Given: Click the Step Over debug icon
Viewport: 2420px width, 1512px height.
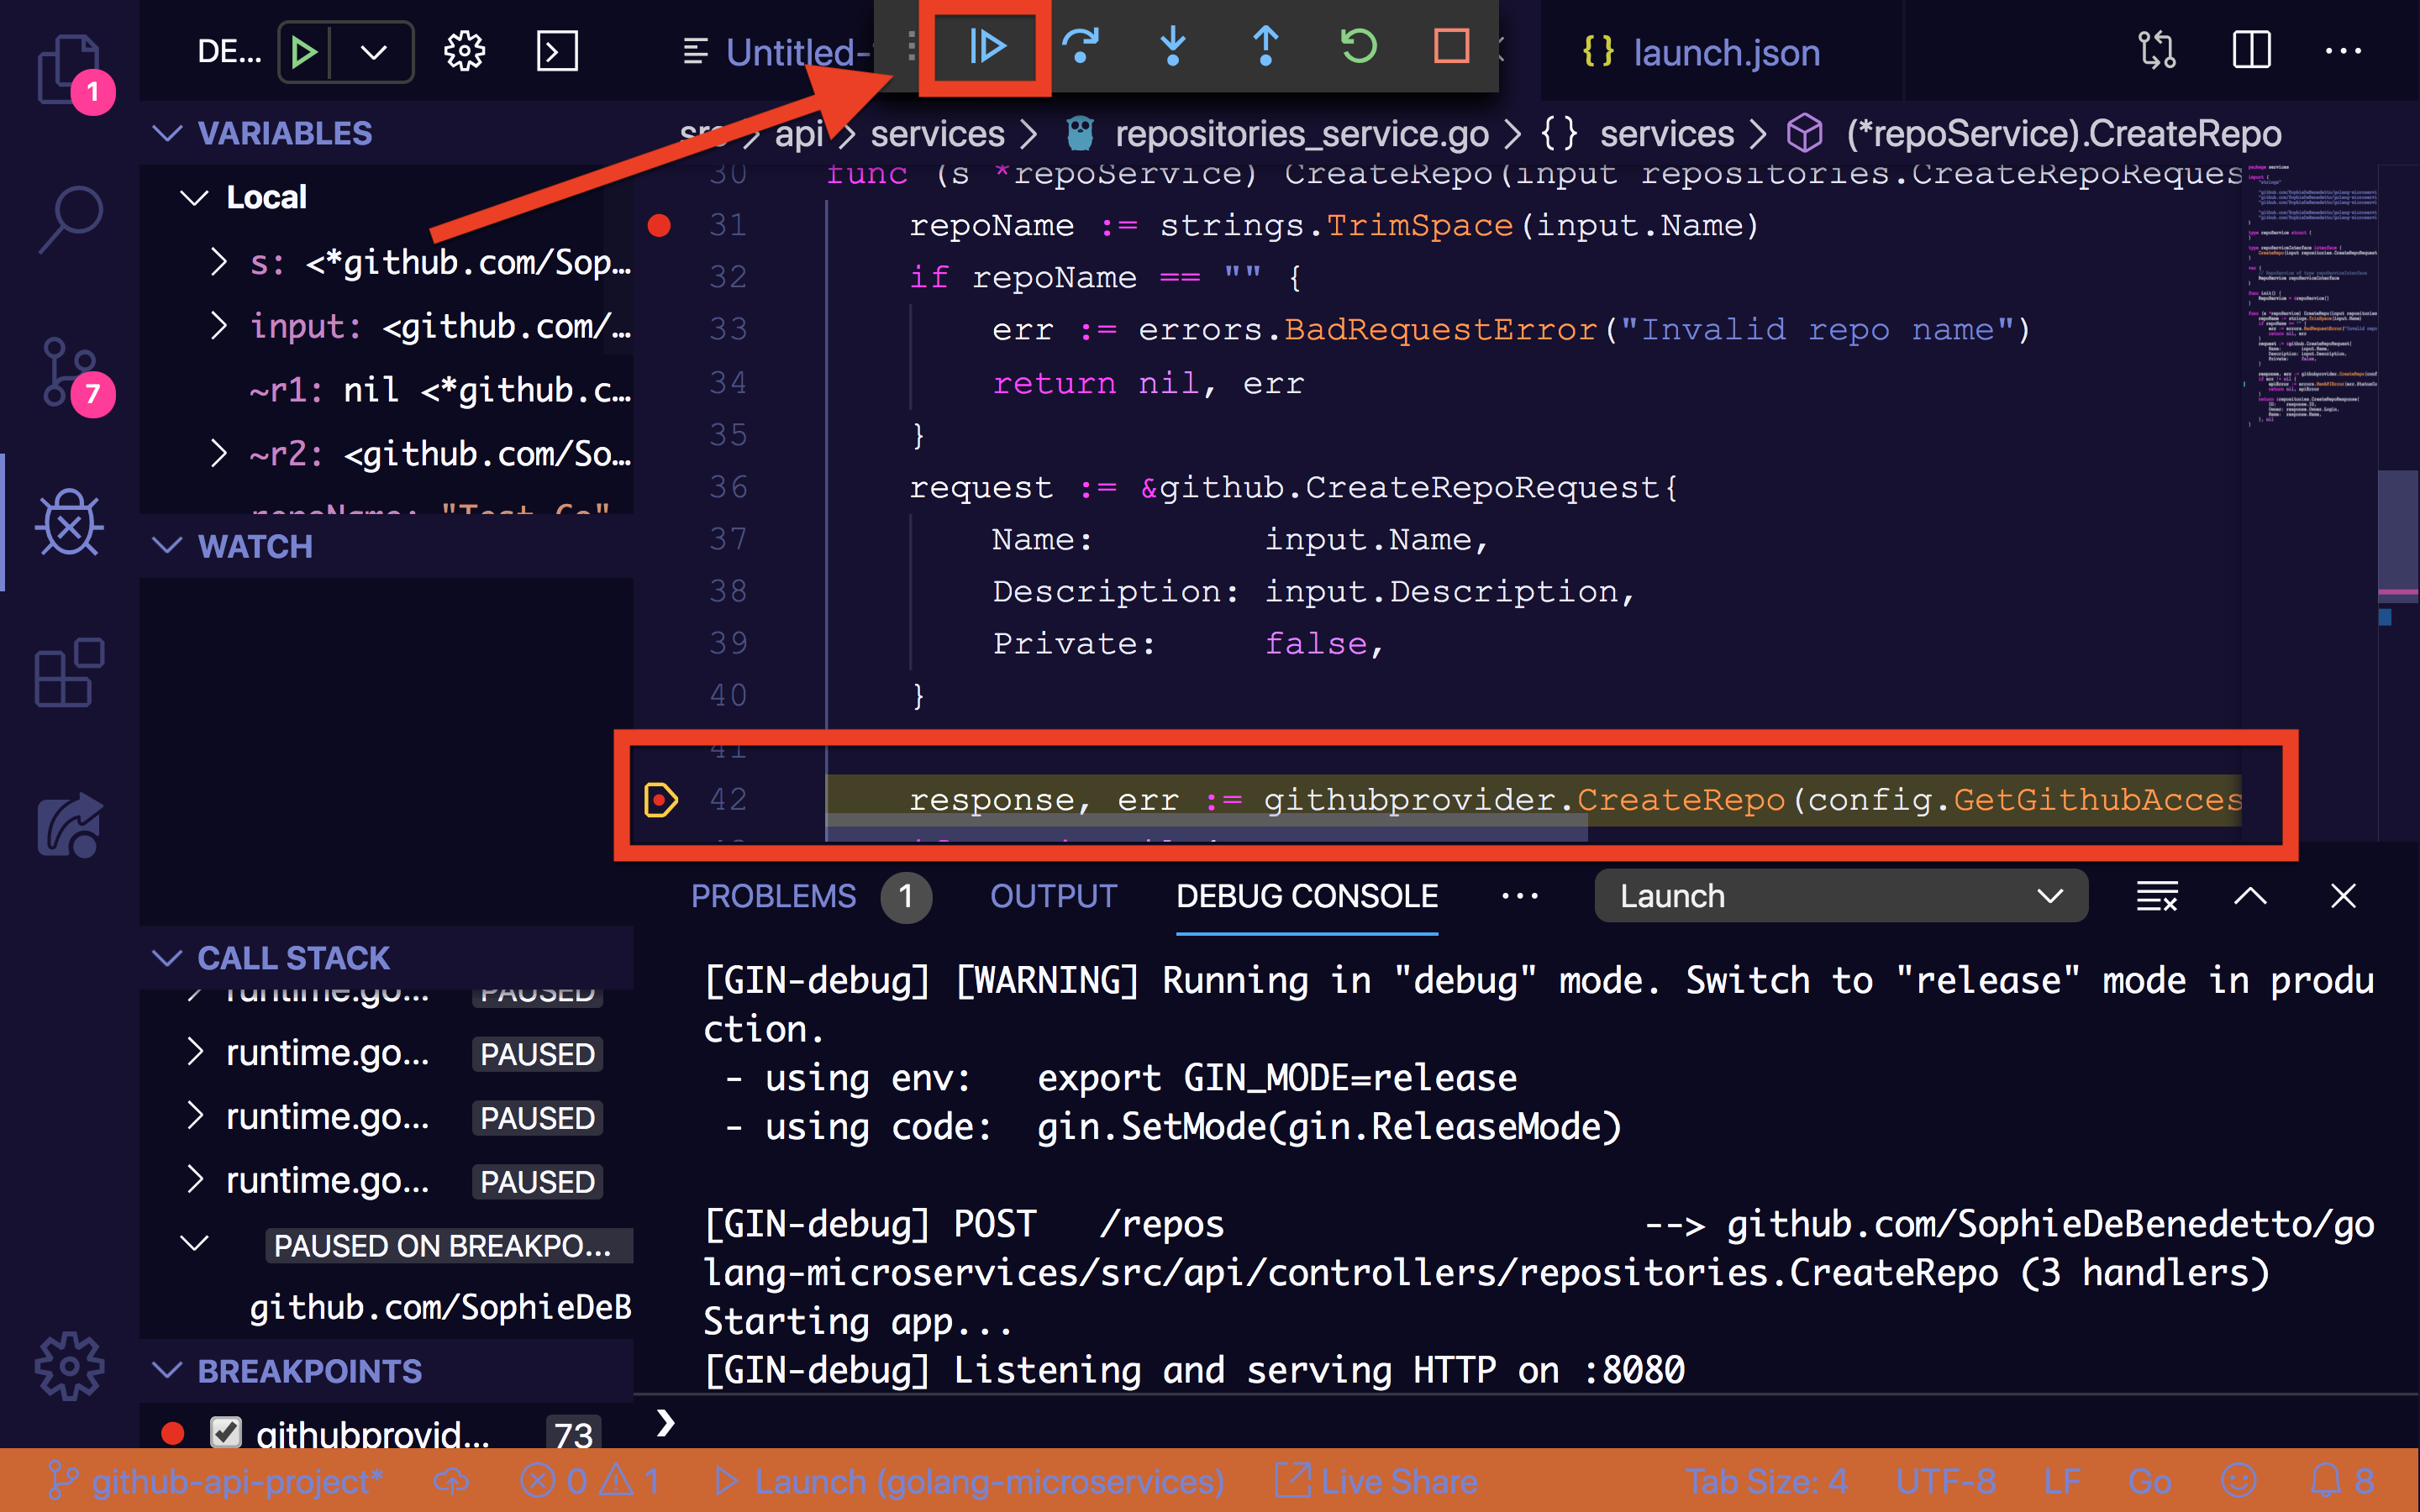Looking at the screenshot, I should tap(1080, 47).
